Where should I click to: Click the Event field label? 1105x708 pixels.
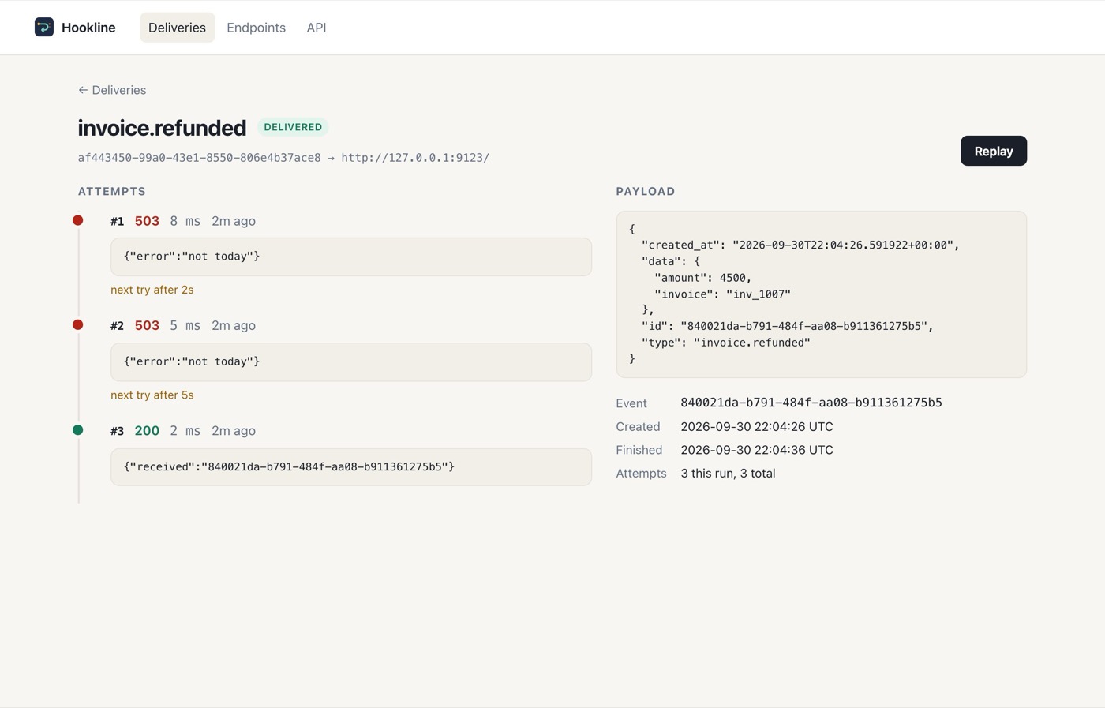(x=631, y=403)
